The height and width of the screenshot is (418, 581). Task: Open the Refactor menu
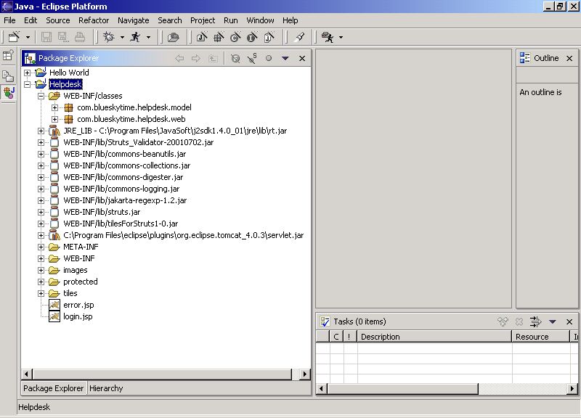click(94, 20)
